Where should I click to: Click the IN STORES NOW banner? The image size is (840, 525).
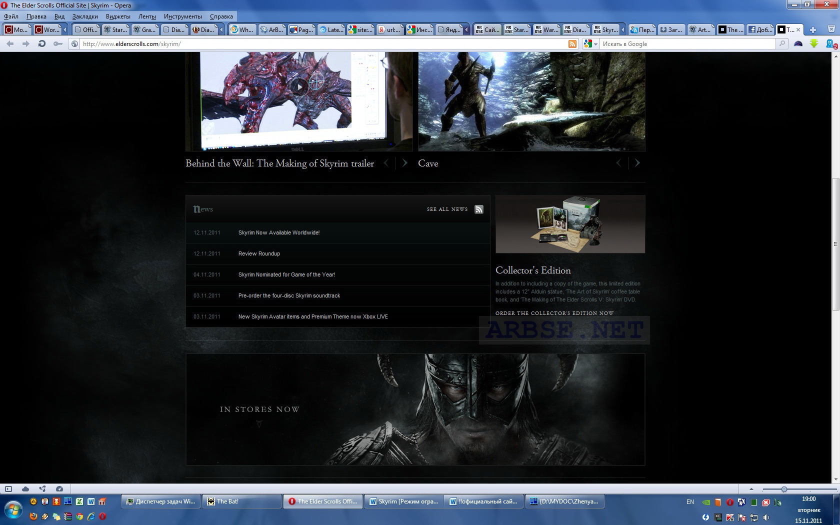415,409
